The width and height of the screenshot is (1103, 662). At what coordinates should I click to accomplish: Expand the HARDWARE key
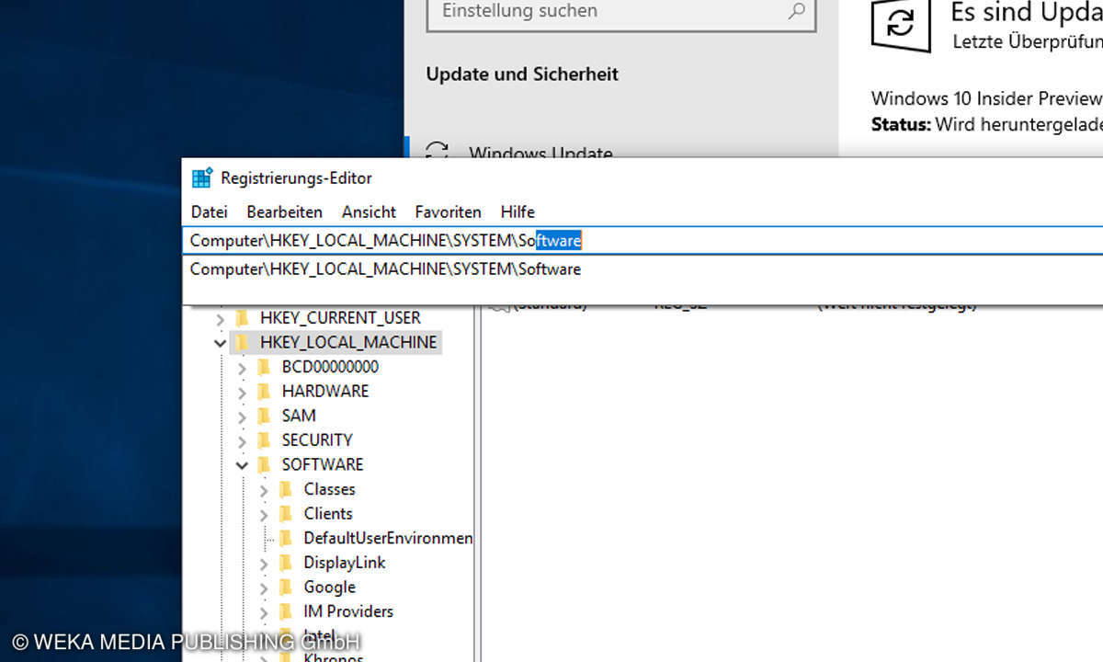pyautogui.click(x=242, y=392)
